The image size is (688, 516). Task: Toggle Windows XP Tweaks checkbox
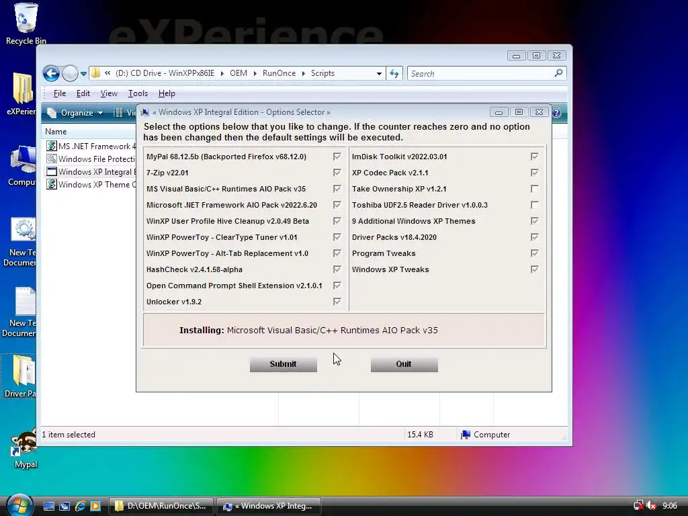click(x=534, y=269)
